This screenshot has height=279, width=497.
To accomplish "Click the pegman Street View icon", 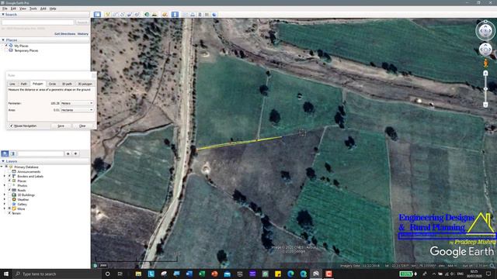I will [485, 64].
